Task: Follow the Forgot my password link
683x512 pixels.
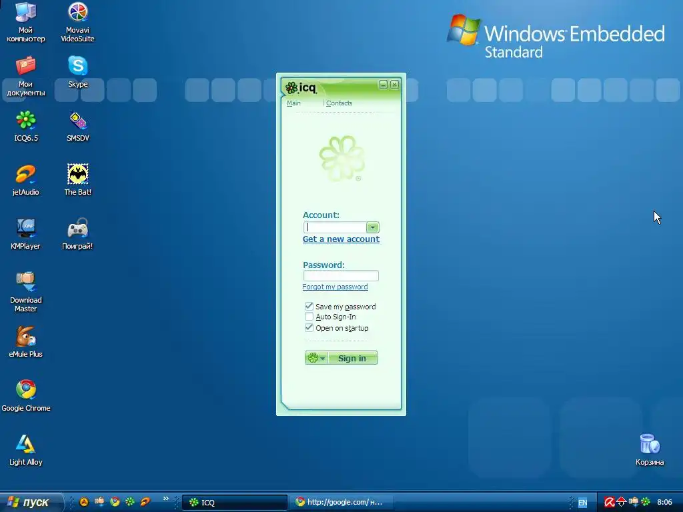Action: click(335, 287)
